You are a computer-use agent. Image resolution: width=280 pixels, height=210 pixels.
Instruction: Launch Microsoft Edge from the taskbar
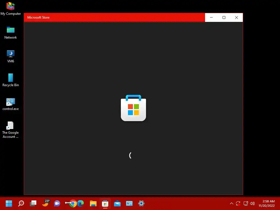tap(81, 203)
